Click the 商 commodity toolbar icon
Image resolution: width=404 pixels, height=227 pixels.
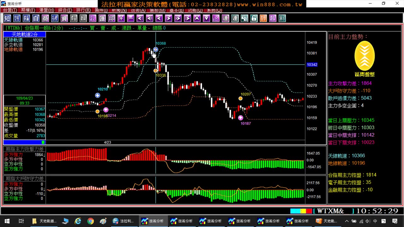click(x=45, y=18)
